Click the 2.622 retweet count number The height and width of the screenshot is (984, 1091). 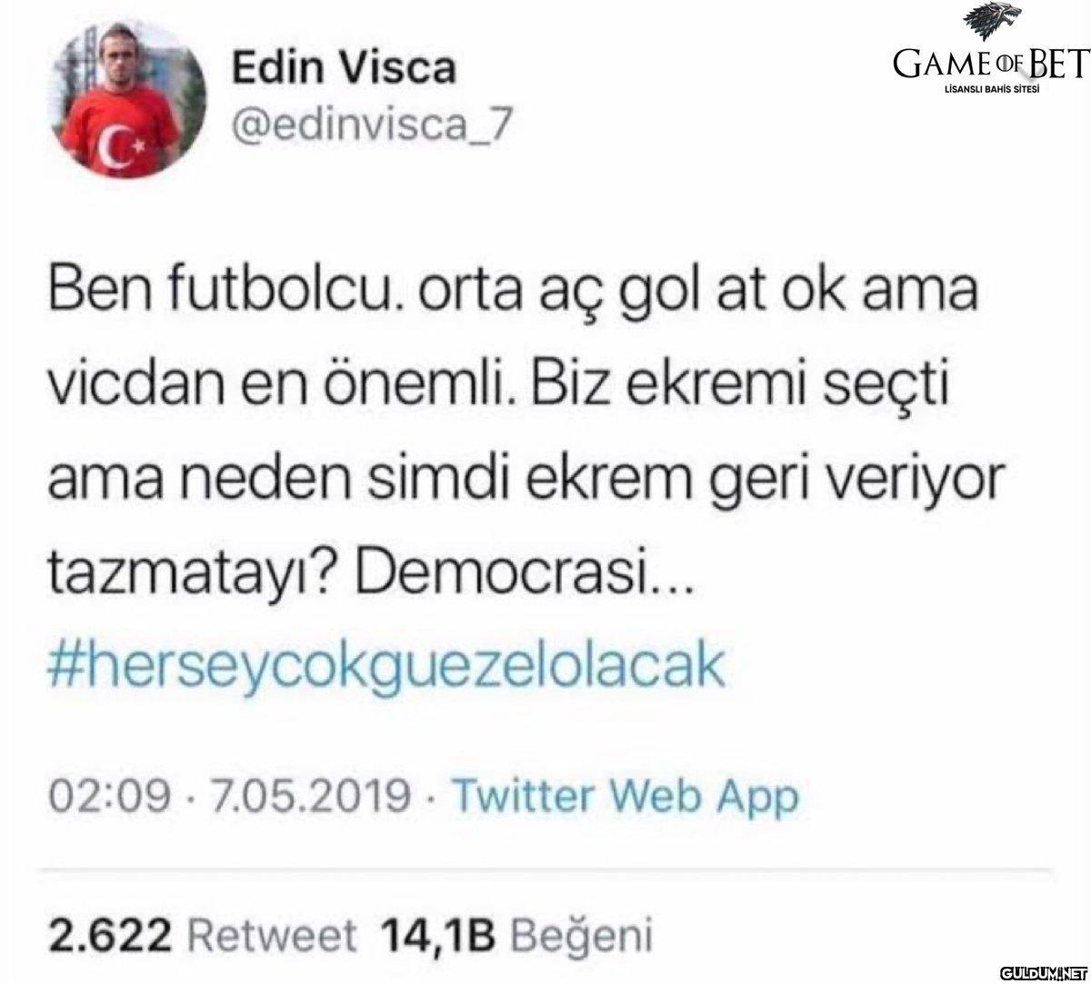click(x=108, y=933)
